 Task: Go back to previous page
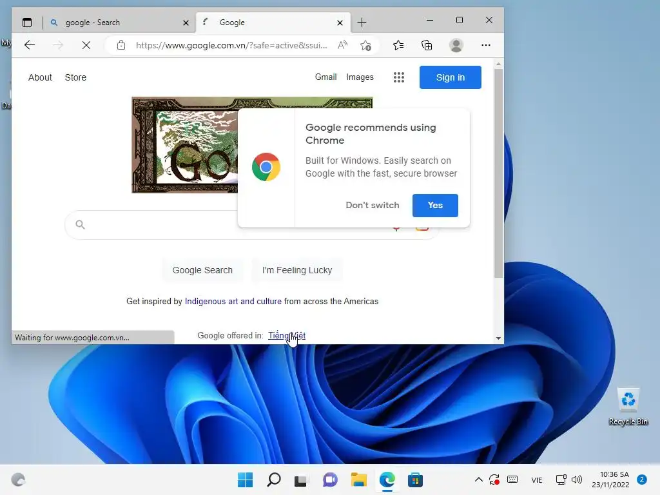tap(30, 45)
